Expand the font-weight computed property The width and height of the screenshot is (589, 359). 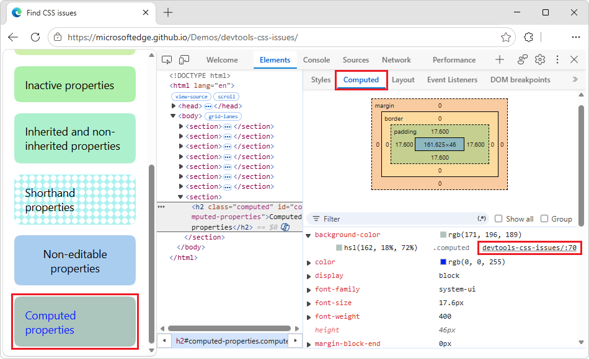pyautogui.click(x=308, y=317)
